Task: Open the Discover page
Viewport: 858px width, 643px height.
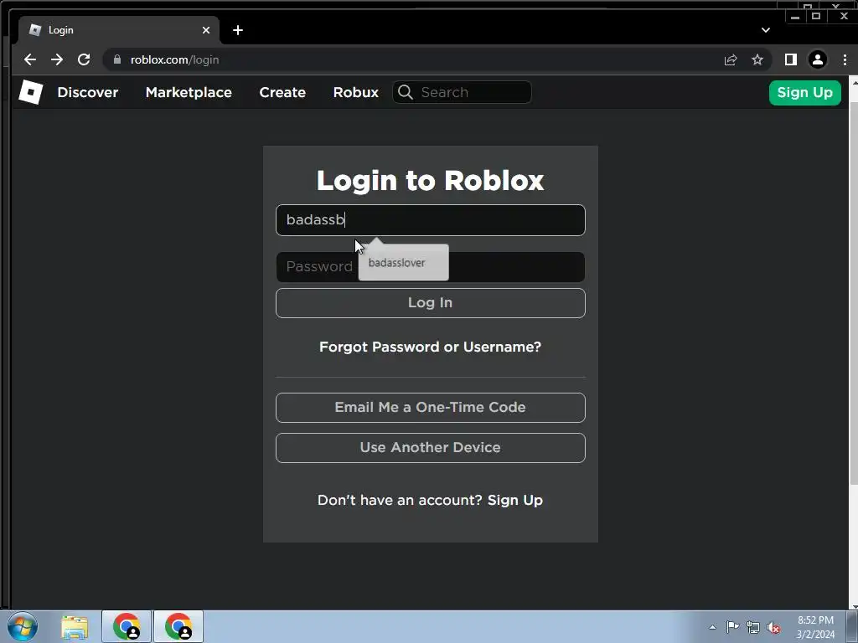Action: click(x=87, y=92)
